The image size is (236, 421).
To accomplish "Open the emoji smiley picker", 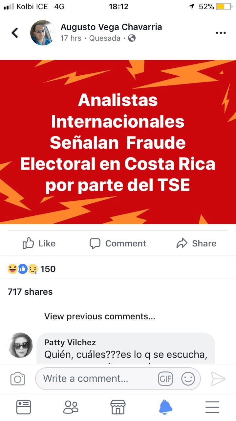I will (188, 379).
